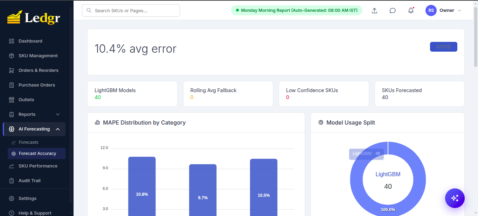Click the Forecast Accuracy target icon
This screenshot has width=478, height=216.
pyautogui.click(x=14, y=154)
